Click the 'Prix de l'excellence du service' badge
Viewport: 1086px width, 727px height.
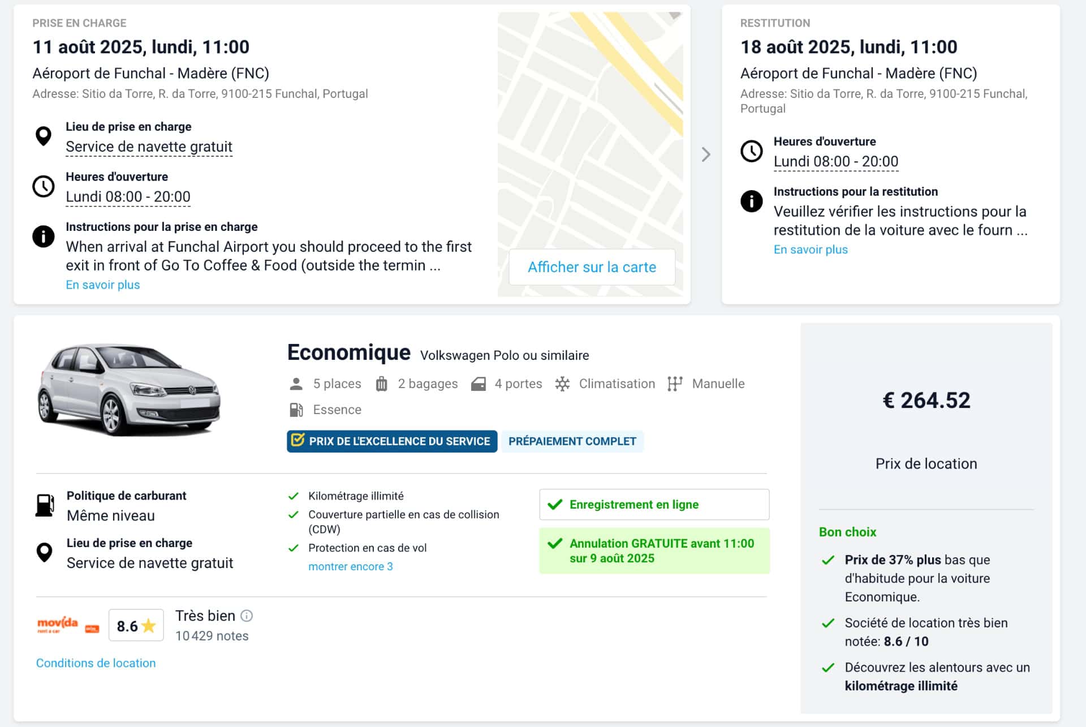(x=392, y=441)
